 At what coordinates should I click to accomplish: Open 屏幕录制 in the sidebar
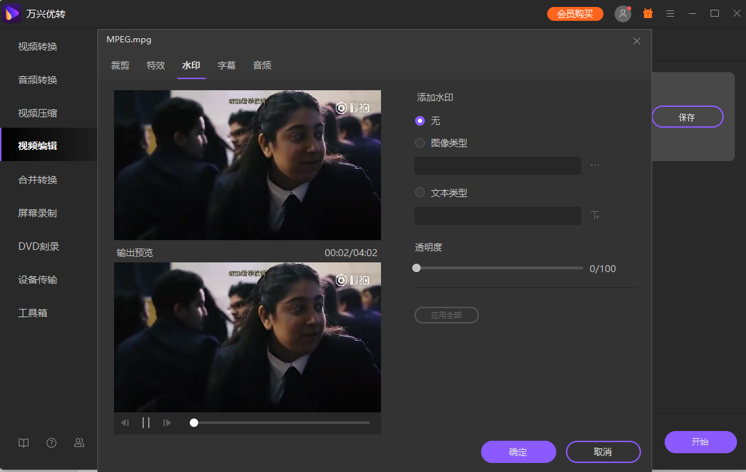click(38, 213)
